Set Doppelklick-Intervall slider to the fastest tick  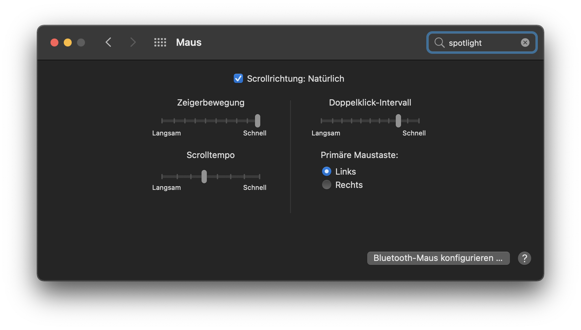pyautogui.click(x=419, y=121)
